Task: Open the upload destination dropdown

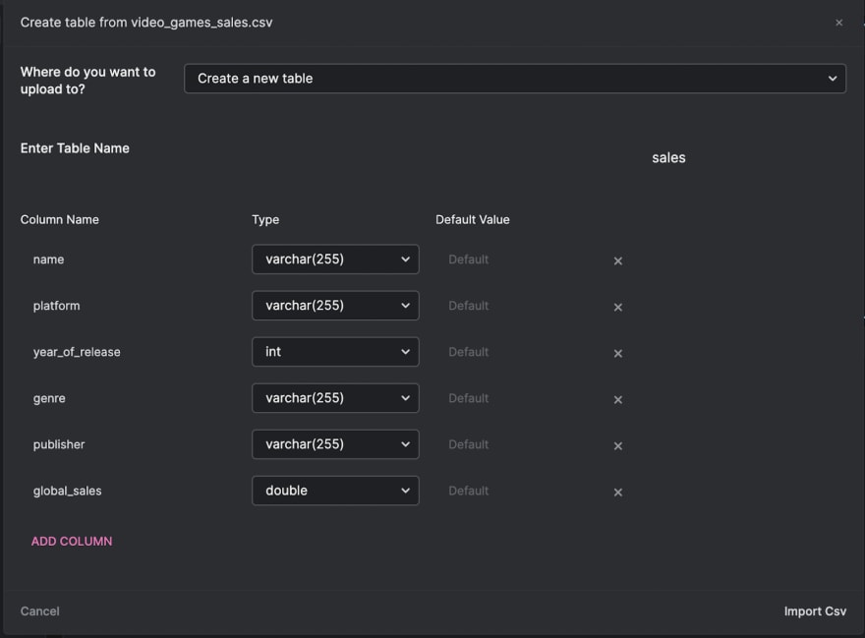Action: pos(515,79)
